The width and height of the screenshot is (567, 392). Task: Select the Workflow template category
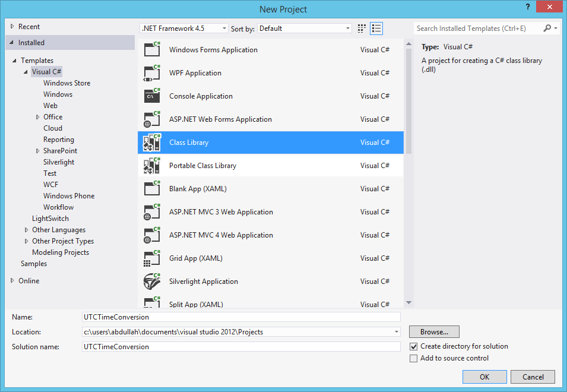(58, 207)
